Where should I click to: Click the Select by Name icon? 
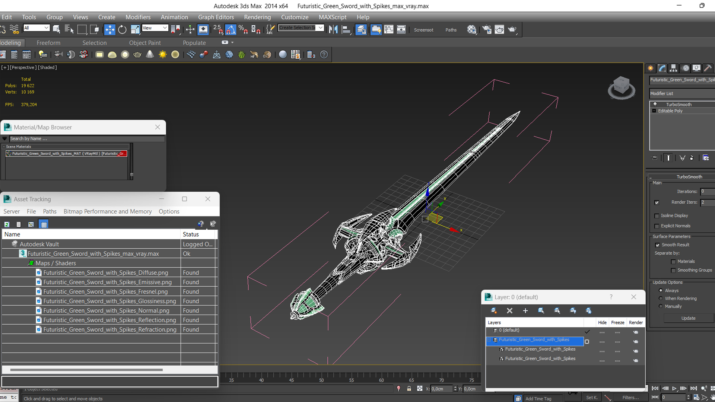click(69, 29)
